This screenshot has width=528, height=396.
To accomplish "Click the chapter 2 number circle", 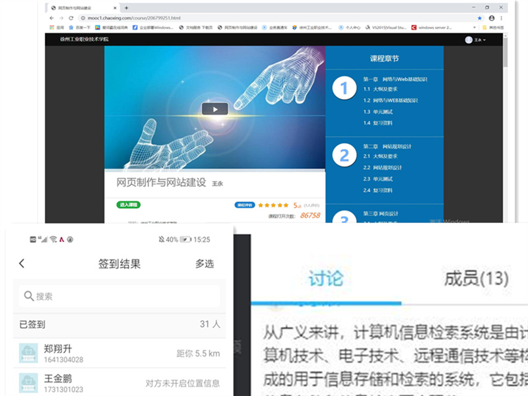I will [x=344, y=156].
